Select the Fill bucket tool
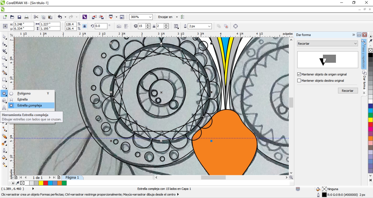Viewport: 373px width, 198px height. pos(4,157)
